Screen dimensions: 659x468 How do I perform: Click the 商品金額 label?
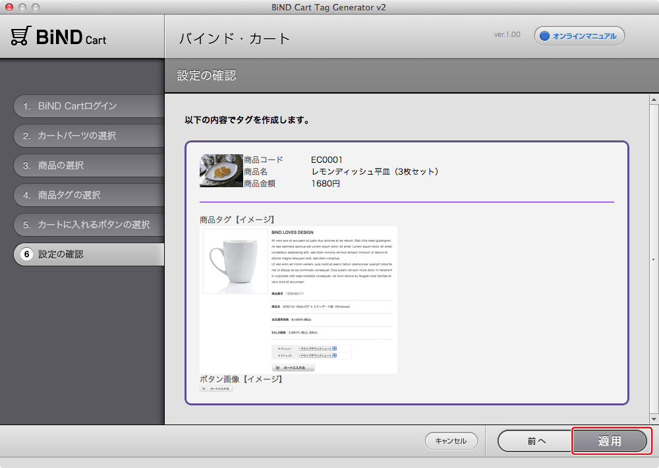click(260, 184)
